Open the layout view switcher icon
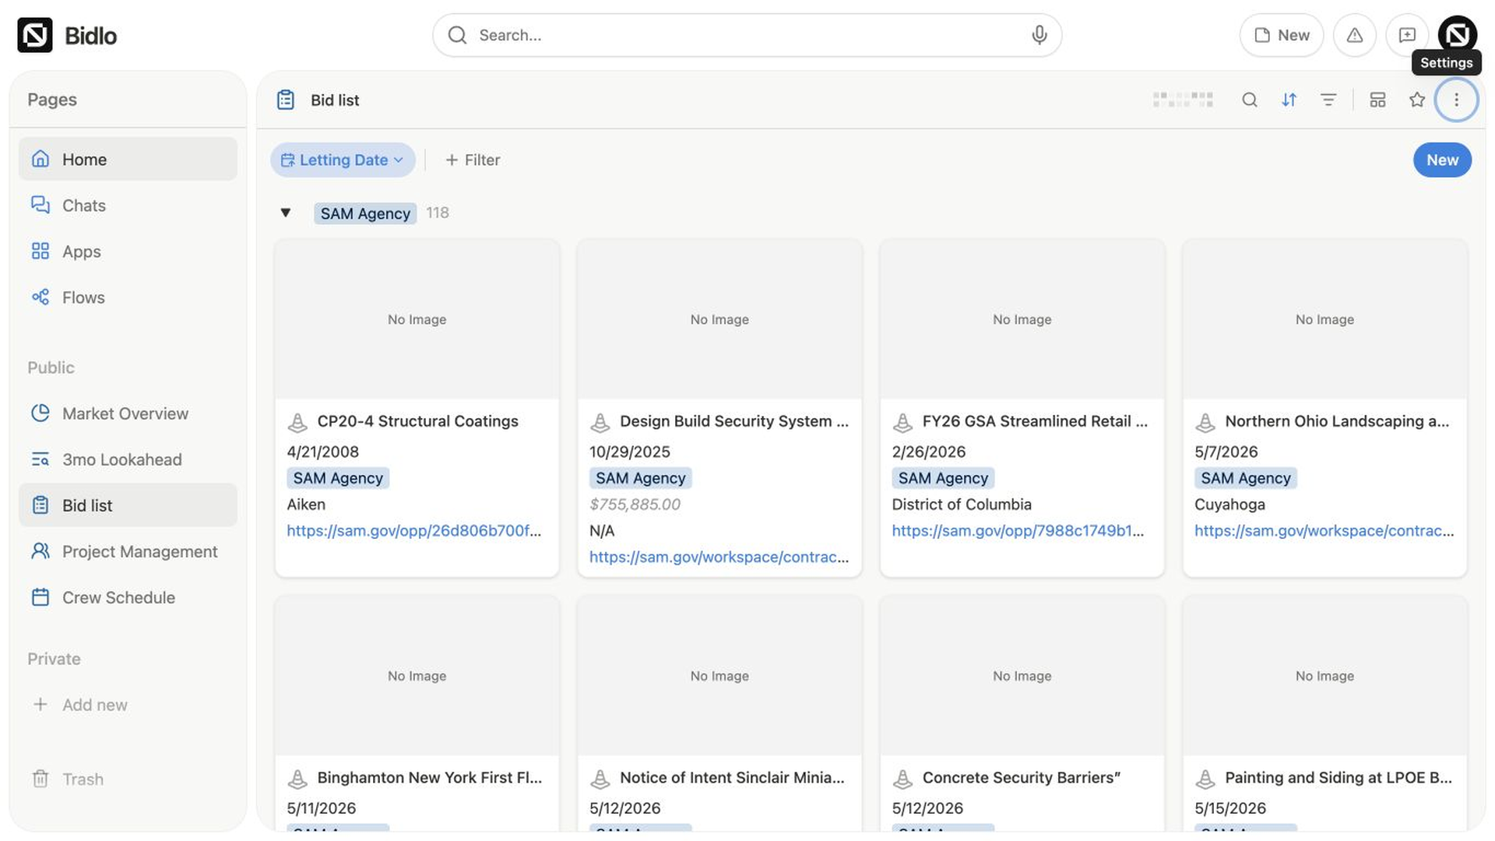The image size is (1495, 841). [1377, 100]
